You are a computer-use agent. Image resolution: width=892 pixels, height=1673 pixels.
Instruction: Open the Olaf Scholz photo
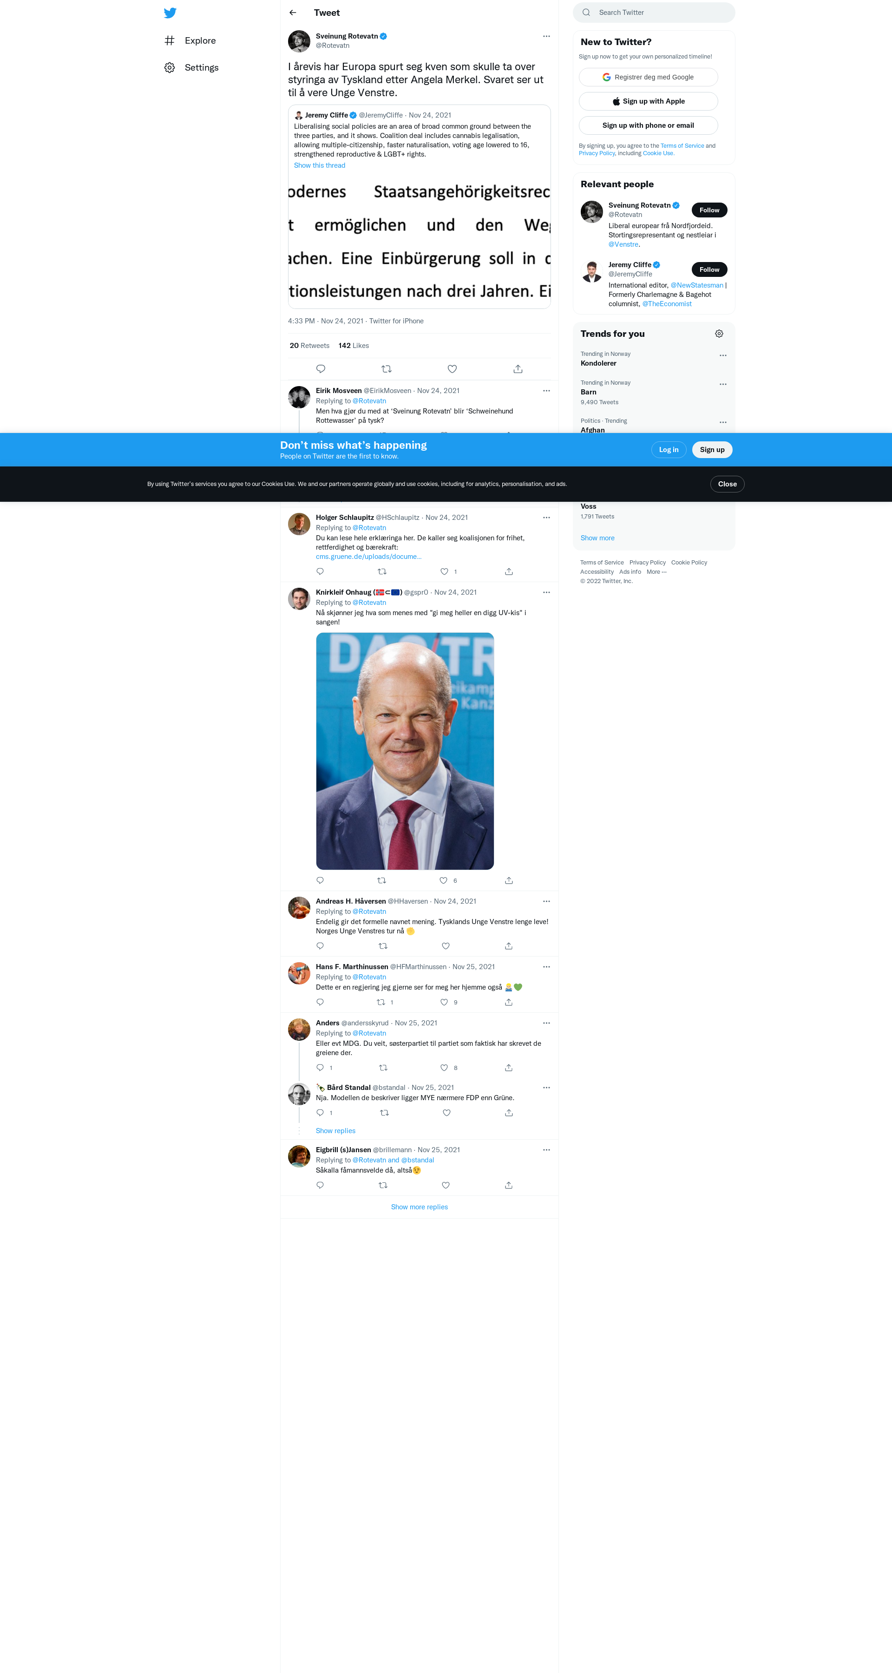405,751
